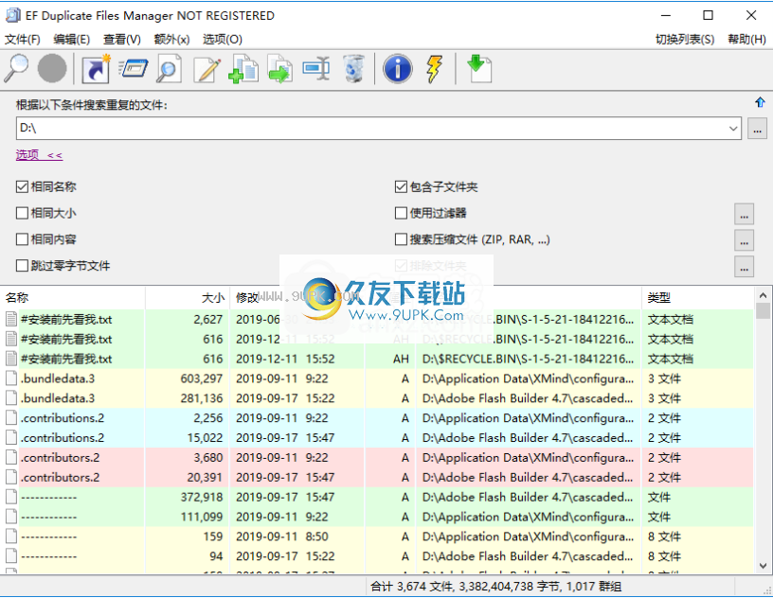Select .contributions.2 row sized 15,022

(377, 437)
